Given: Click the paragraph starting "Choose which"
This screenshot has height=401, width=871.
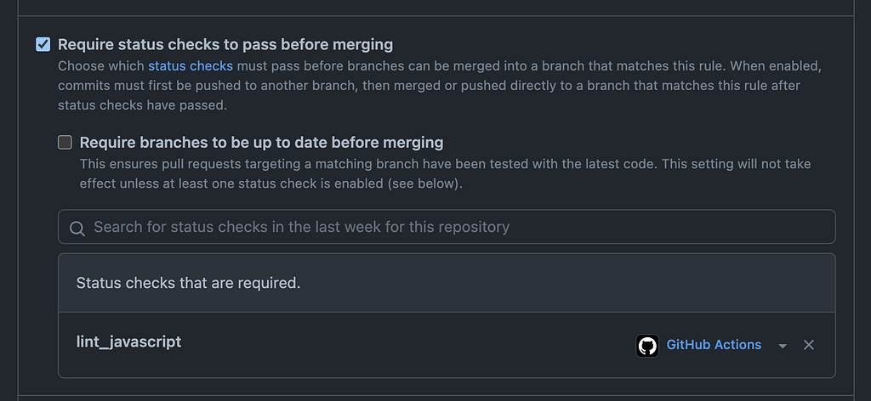Looking at the screenshot, I should [x=440, y=86].
